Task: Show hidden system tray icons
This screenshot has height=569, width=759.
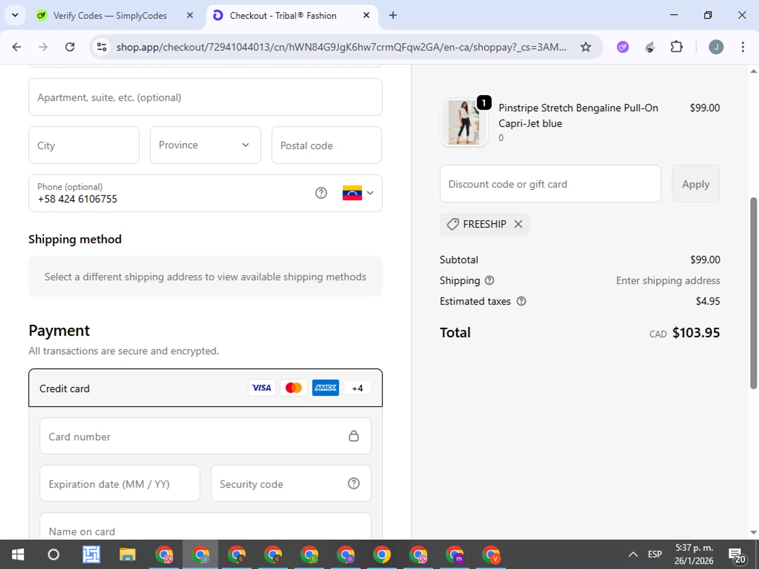Action: pyautogui.click(x=632, y=554)
